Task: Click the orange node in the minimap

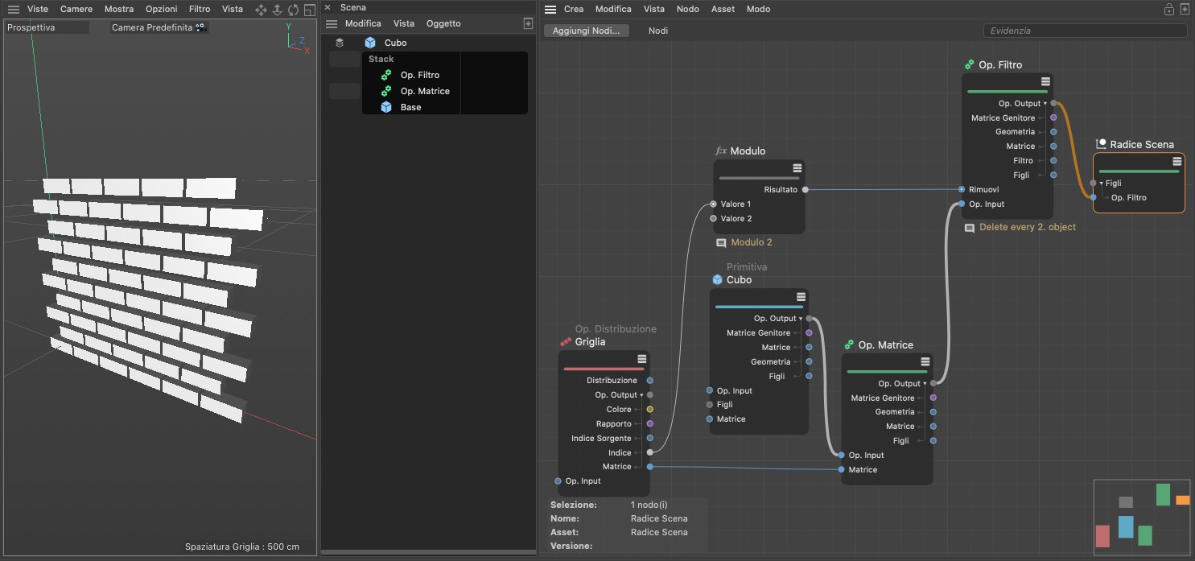Action: click(1182, 500)
